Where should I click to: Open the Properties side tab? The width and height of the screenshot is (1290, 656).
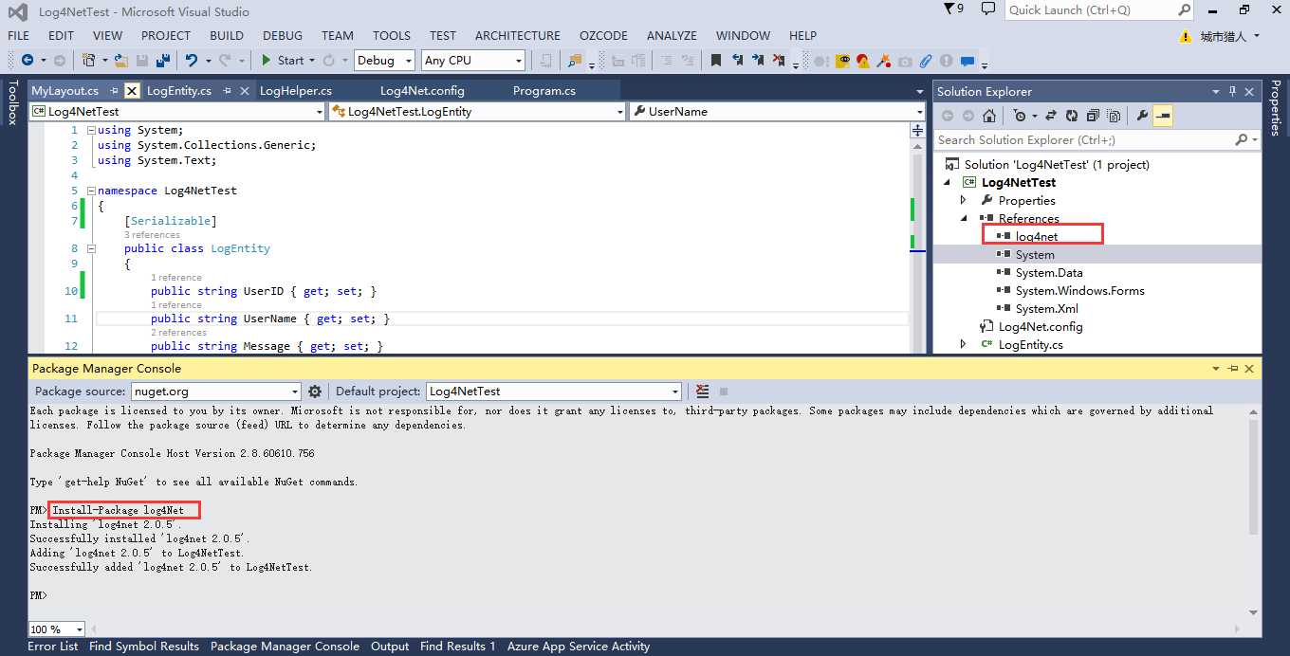pos(1276,107)
